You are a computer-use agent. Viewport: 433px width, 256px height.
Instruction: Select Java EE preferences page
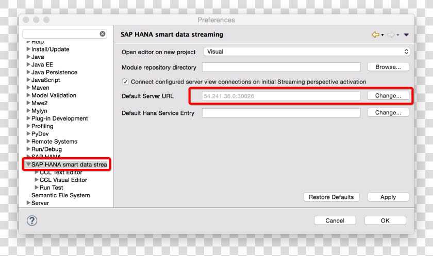42,64
